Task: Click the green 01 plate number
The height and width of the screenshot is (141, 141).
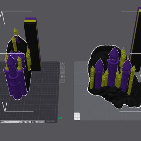Action: [x=60, y=118]
